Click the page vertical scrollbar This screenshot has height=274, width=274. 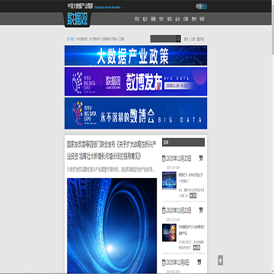pos(272,137)
